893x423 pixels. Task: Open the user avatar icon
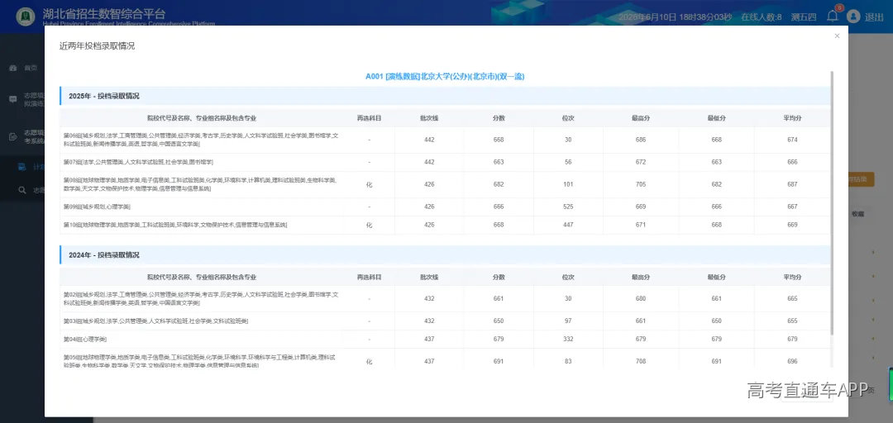click(852, 17)
